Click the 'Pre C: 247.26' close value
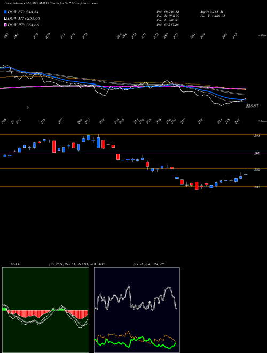 coord(168,25)
